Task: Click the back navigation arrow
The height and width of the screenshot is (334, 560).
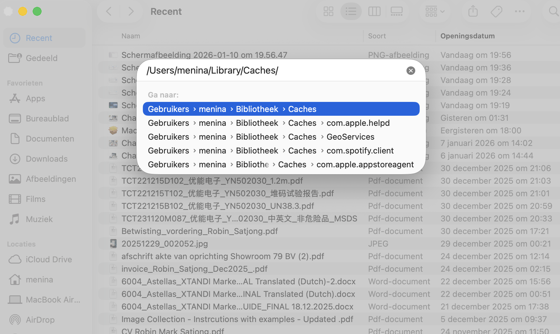Action: 109,11
